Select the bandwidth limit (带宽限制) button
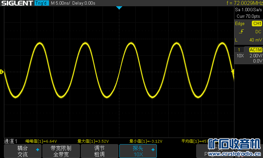This screenshot has height=158, width=263. click(61, 151)
